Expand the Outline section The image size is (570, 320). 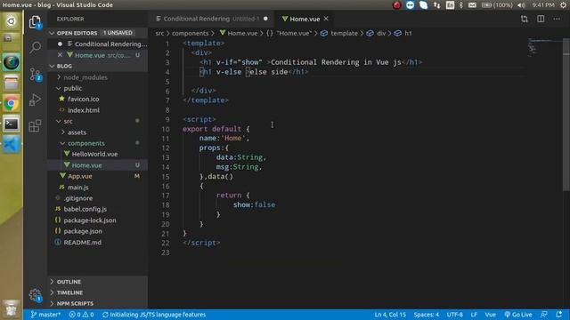tap(97, 282)
